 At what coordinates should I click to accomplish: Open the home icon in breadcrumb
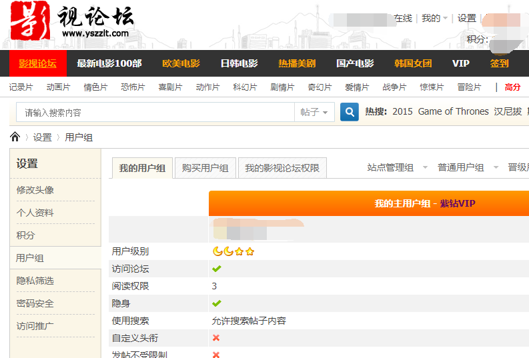[x=15, y=137]
